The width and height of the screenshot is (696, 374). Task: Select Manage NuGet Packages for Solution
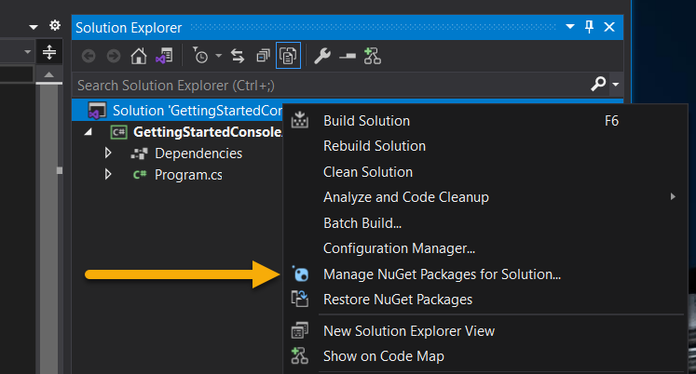[442, 274]
